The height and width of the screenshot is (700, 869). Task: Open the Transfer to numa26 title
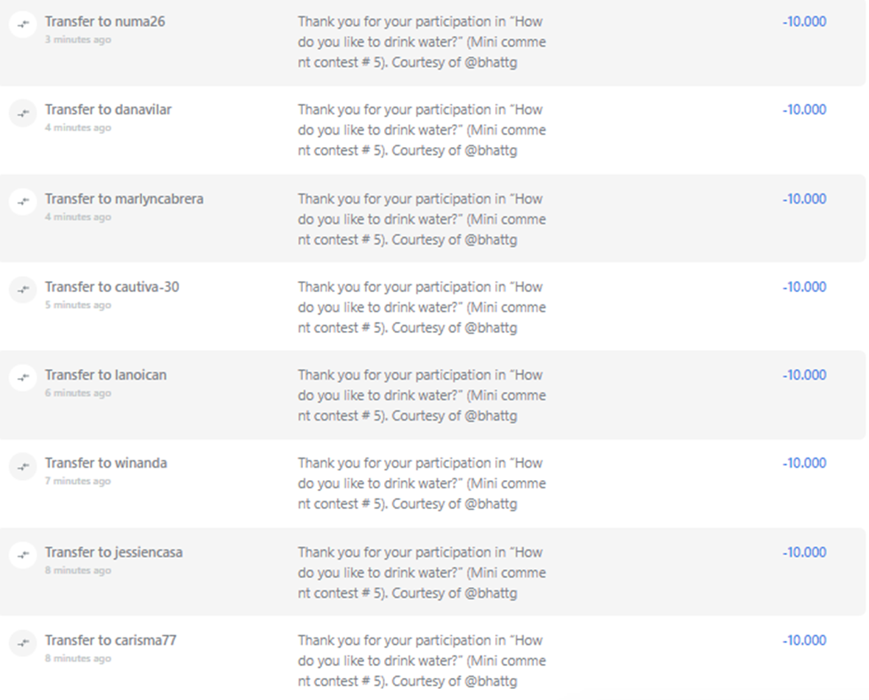(104, 21)
